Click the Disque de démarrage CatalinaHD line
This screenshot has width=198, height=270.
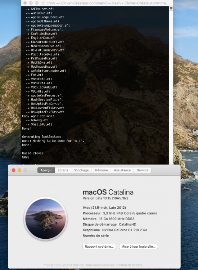(109, 224)
